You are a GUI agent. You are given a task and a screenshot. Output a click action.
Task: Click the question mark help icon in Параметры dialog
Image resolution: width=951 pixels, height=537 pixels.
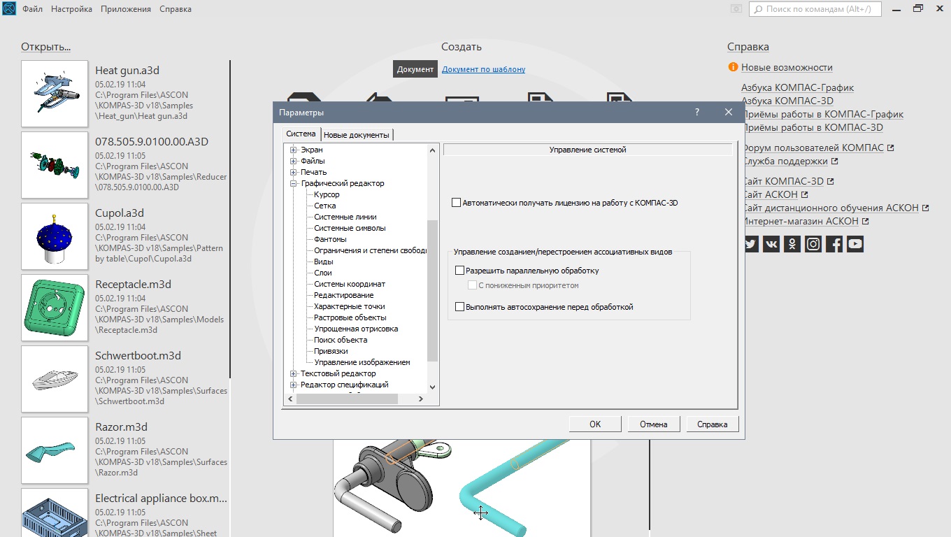[x=697, y=113]
